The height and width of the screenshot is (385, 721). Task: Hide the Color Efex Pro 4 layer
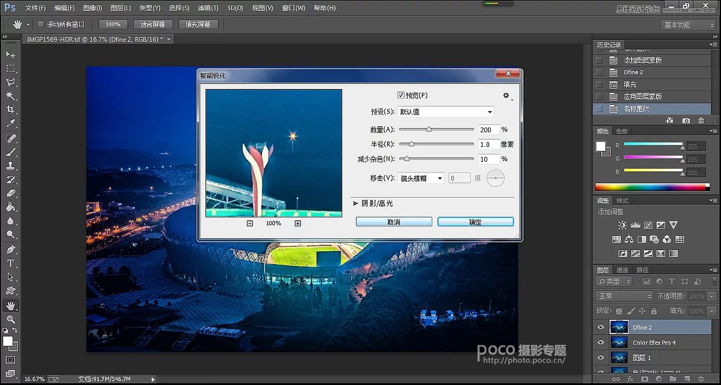601,342
